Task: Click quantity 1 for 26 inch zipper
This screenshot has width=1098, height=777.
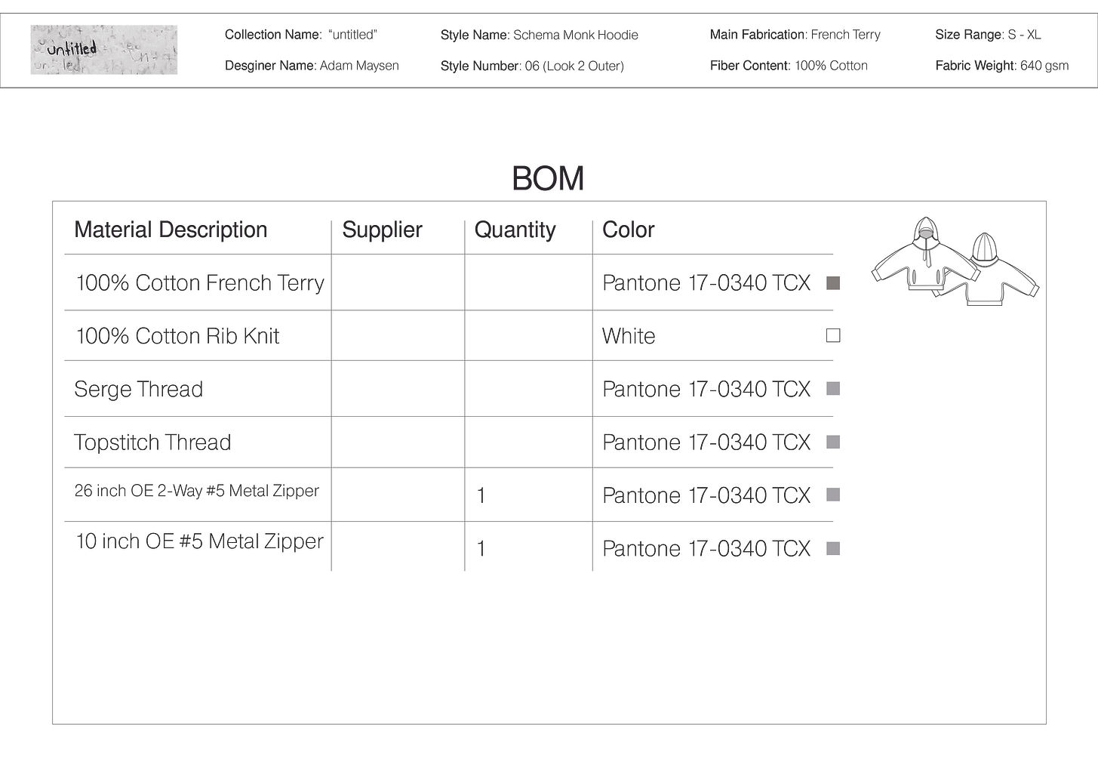Action: (x=481, y=496)
